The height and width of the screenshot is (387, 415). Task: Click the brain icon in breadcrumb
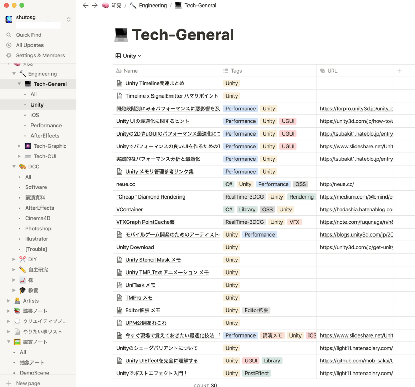(105, 6)
